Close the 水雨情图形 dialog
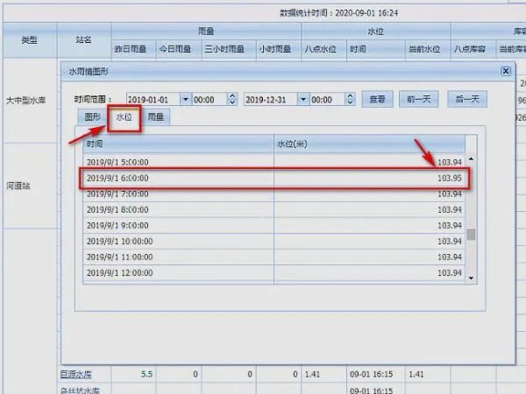Viewport: 526px width, 394px height. click(x=506, y=71)
